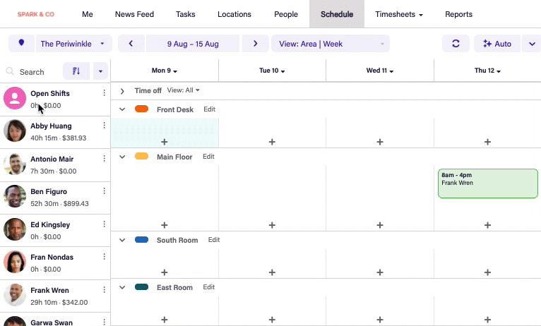This screenshot has height=326, width=541.
Task: Go to previous week arrow
Action: 131,44
